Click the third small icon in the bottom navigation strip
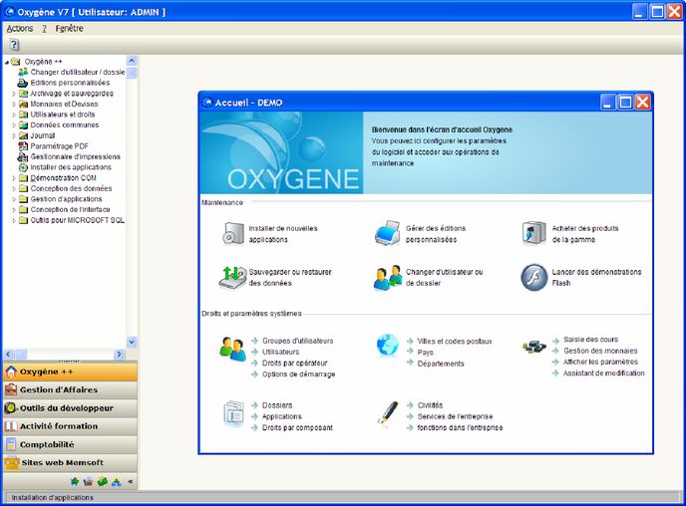The image size is (686, 506). (103, 481)
